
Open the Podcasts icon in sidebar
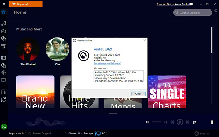pyautogui.click(x=4, y=73)
